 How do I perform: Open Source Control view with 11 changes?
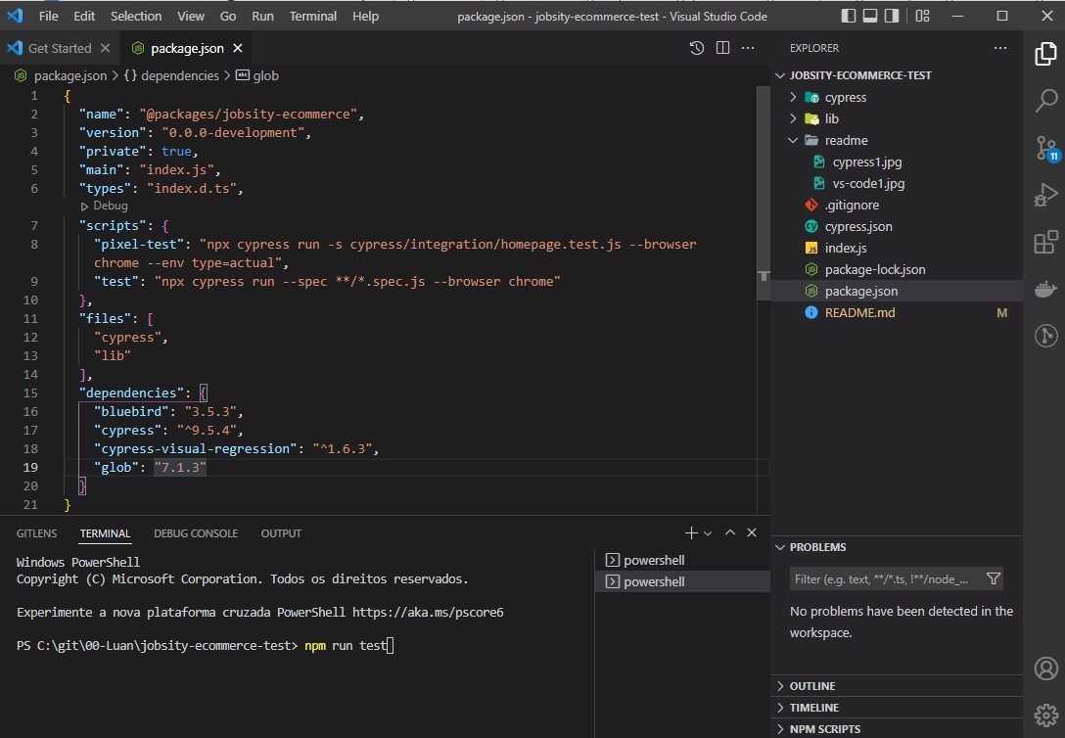[1046, 148]
